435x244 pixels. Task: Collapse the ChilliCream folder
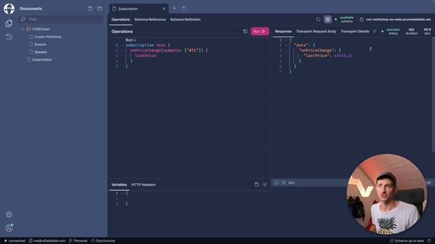23,29
